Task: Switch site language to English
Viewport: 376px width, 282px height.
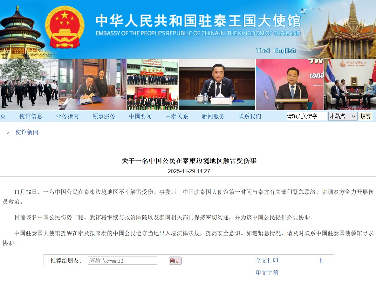Action: [285, 51]
